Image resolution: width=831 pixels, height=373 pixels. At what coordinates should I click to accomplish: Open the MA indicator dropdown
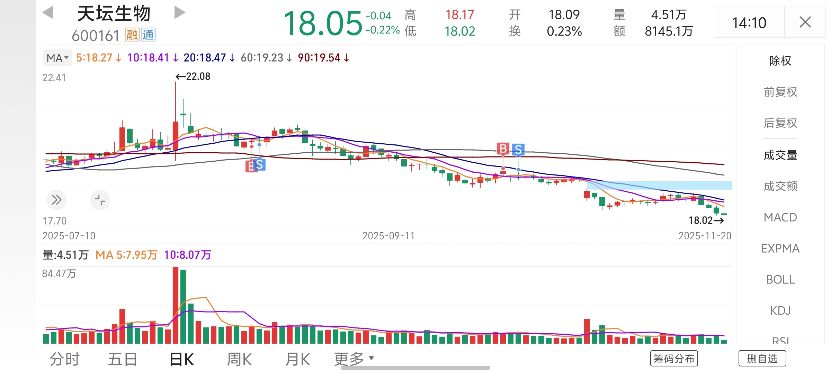pos(57,58)
